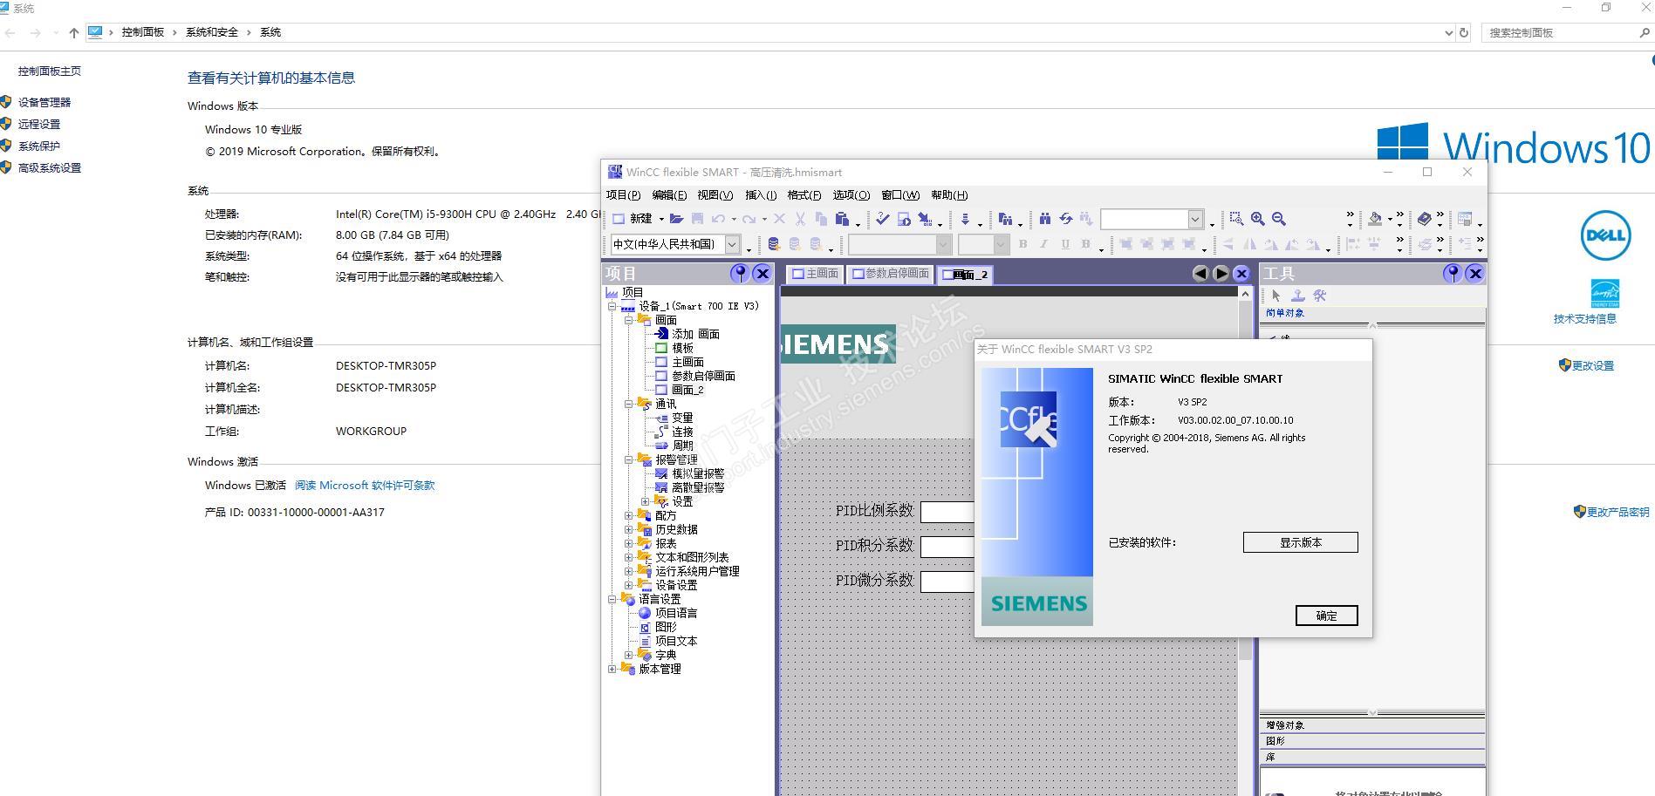Collapse the 画面 folder in project tree
This screenshot has width=1655, height=796.
[x=629, y=321]
